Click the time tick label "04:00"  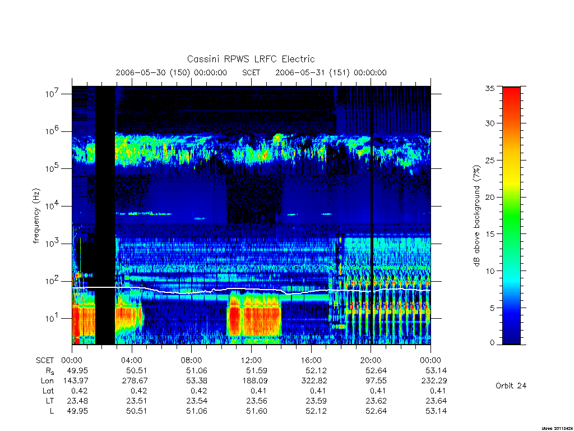pos(132,360)
